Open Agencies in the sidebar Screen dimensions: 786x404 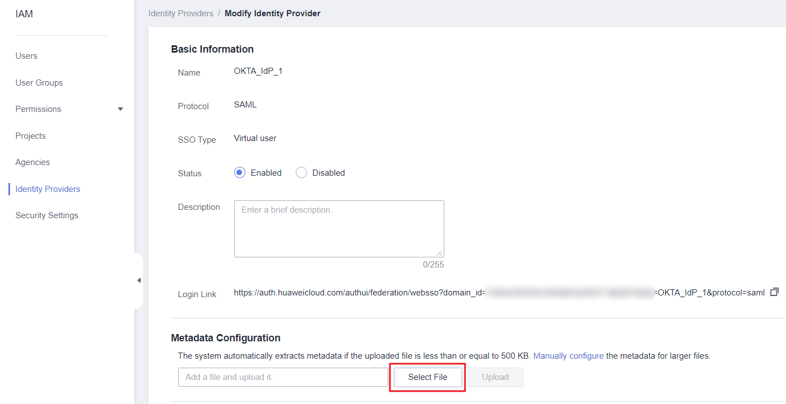click(32, 162)
